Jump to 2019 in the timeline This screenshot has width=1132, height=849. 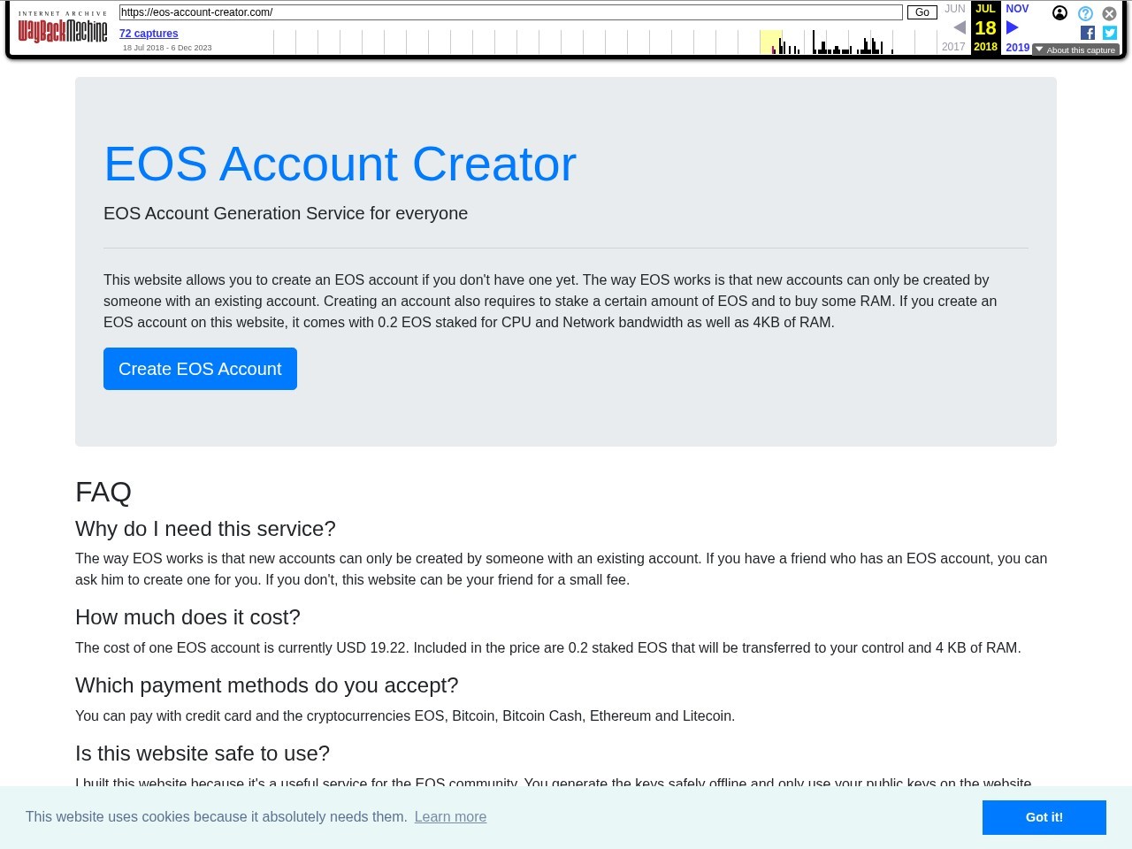pyautogui.click(x=1017, y=48)
